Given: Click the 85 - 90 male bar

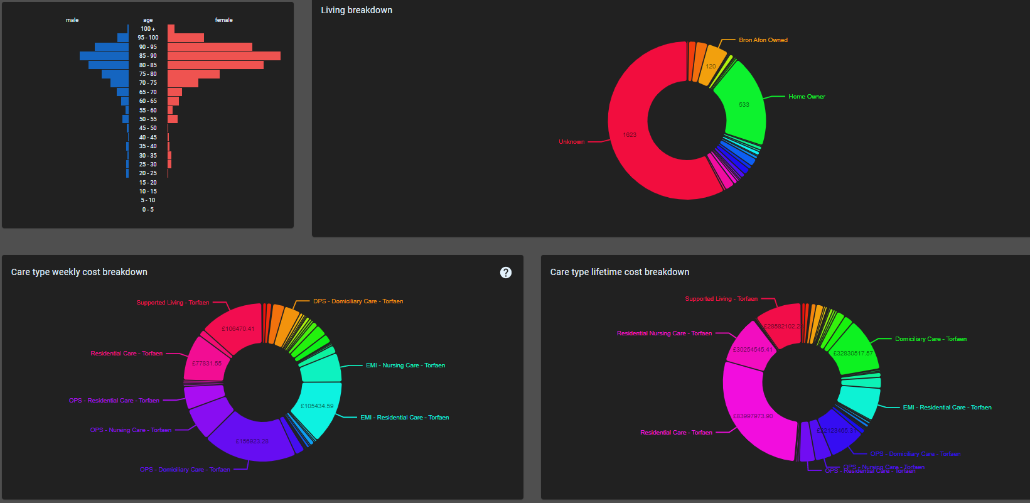Looking at the screenshot, I should (104, 56).
